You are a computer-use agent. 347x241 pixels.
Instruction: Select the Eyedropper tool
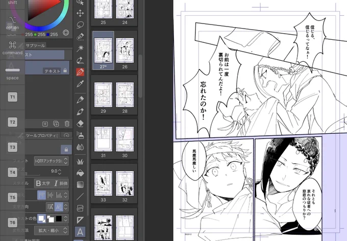80,84
